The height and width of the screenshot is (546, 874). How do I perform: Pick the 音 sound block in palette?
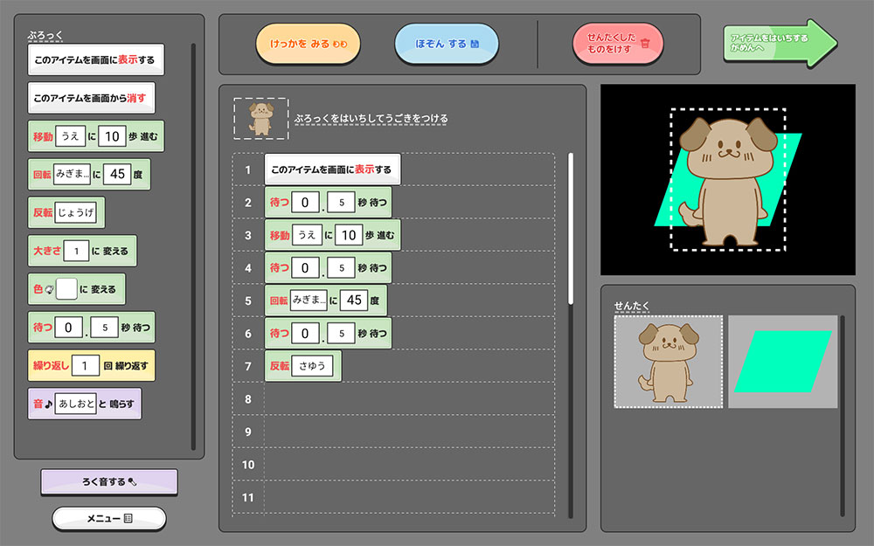[x=39, y=404]
